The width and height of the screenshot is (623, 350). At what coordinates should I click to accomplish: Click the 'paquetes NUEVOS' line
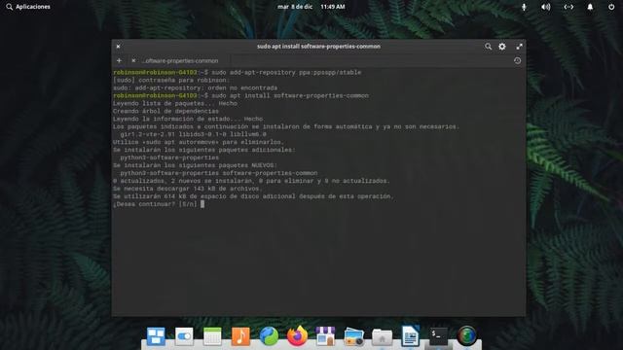point(195,165)
